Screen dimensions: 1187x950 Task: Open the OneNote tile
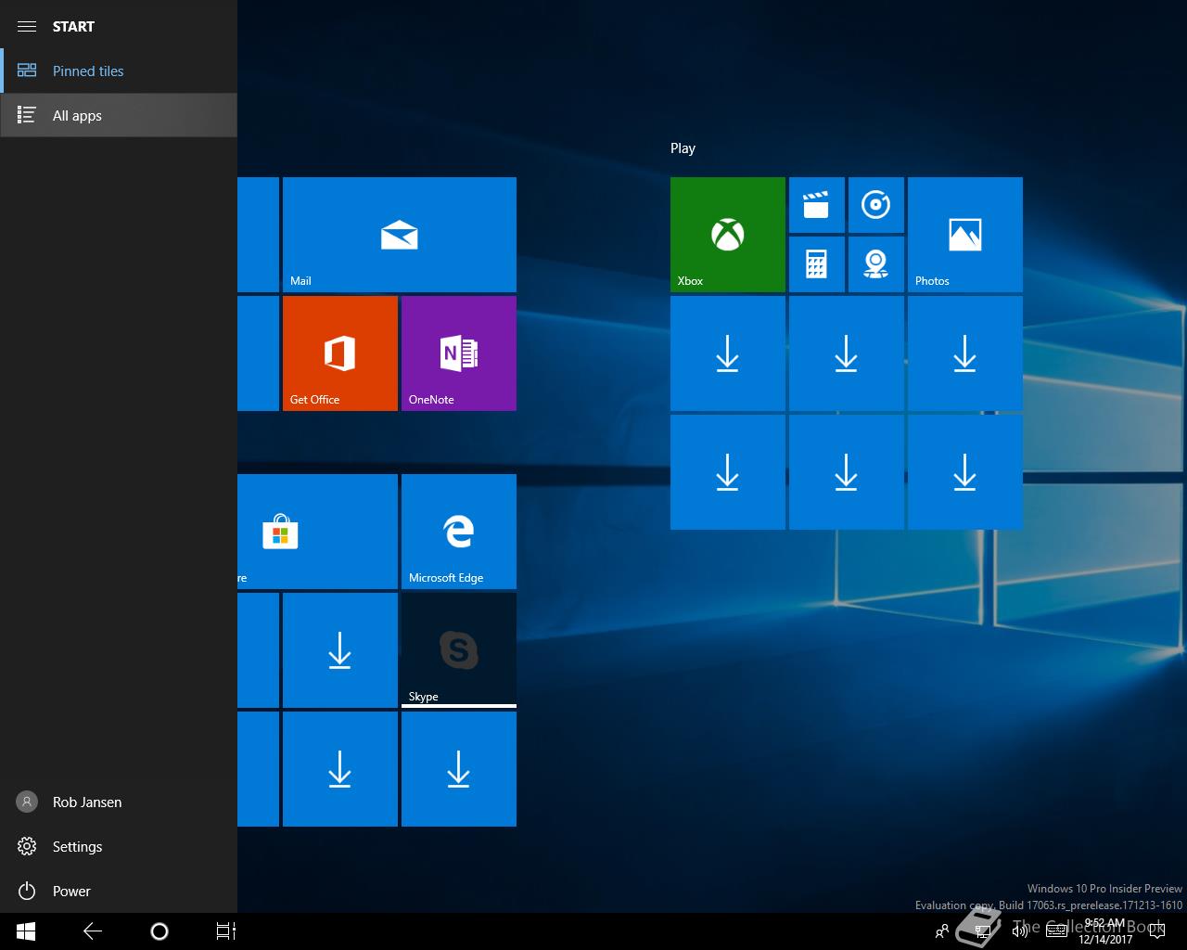point(459,353)
